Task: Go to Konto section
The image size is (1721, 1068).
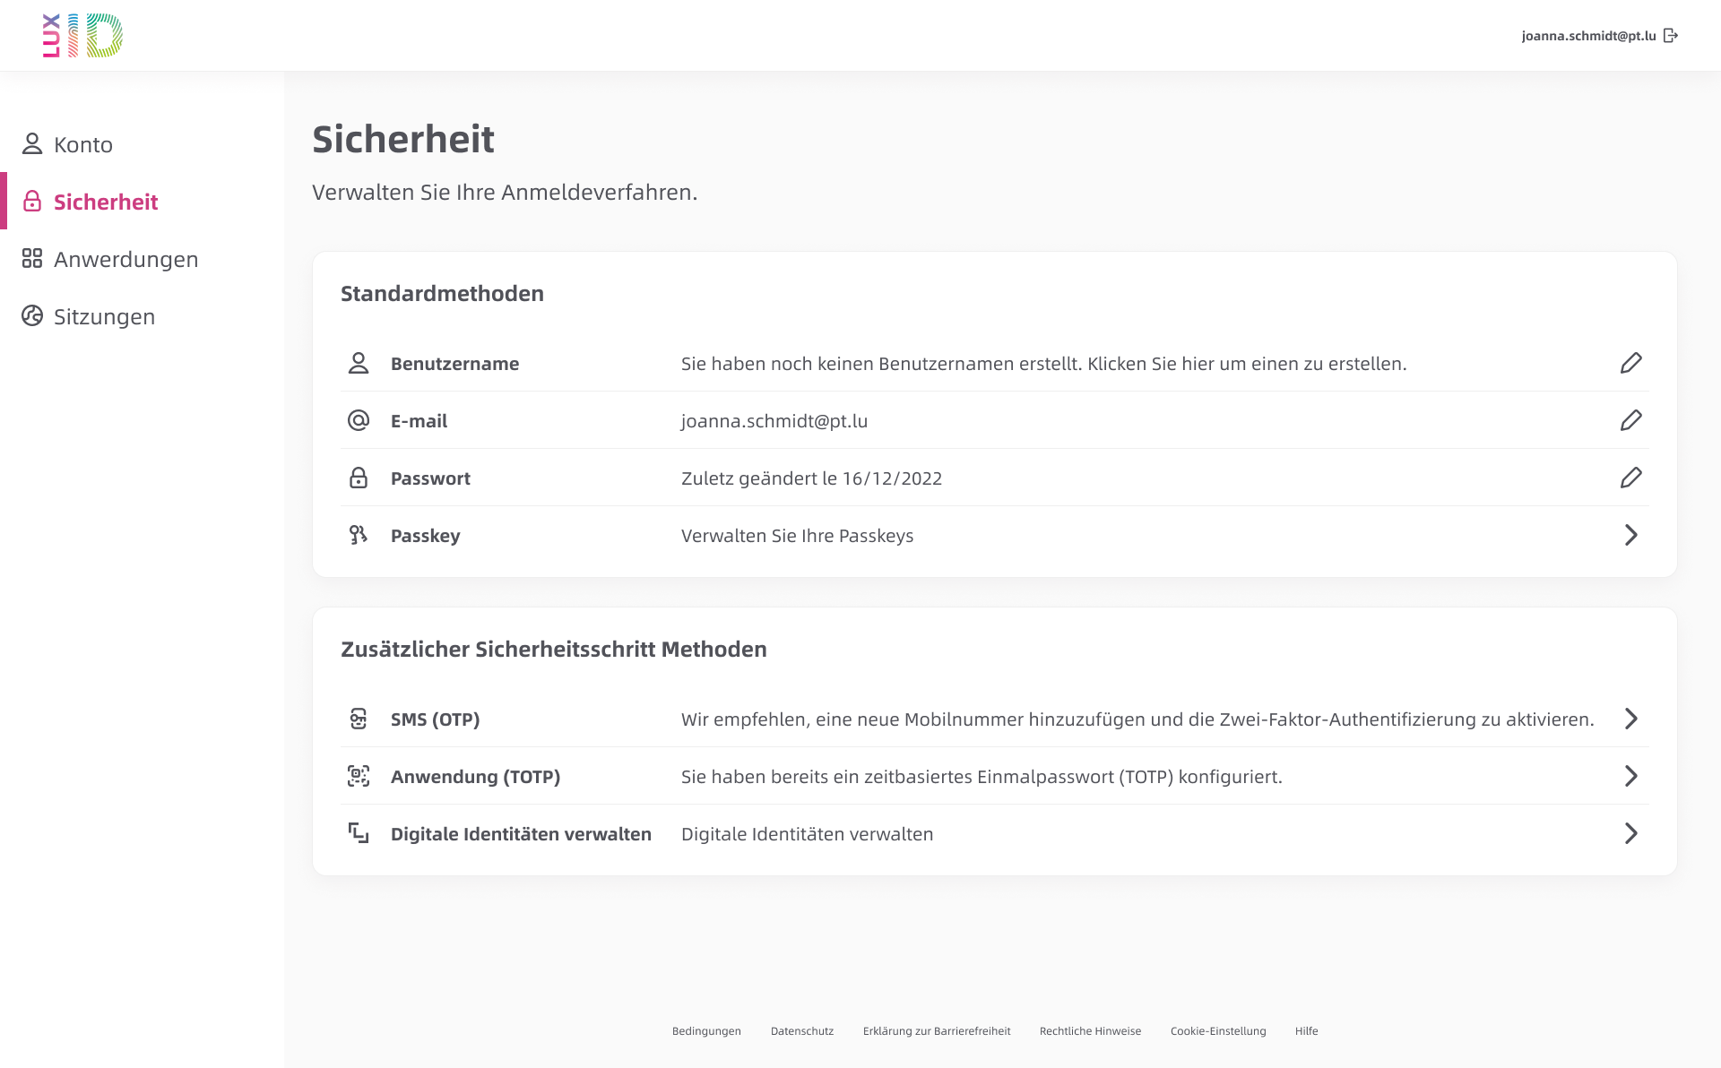Action: tap(142, 144)
